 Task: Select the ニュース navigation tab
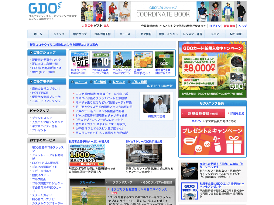pos(125,34)
